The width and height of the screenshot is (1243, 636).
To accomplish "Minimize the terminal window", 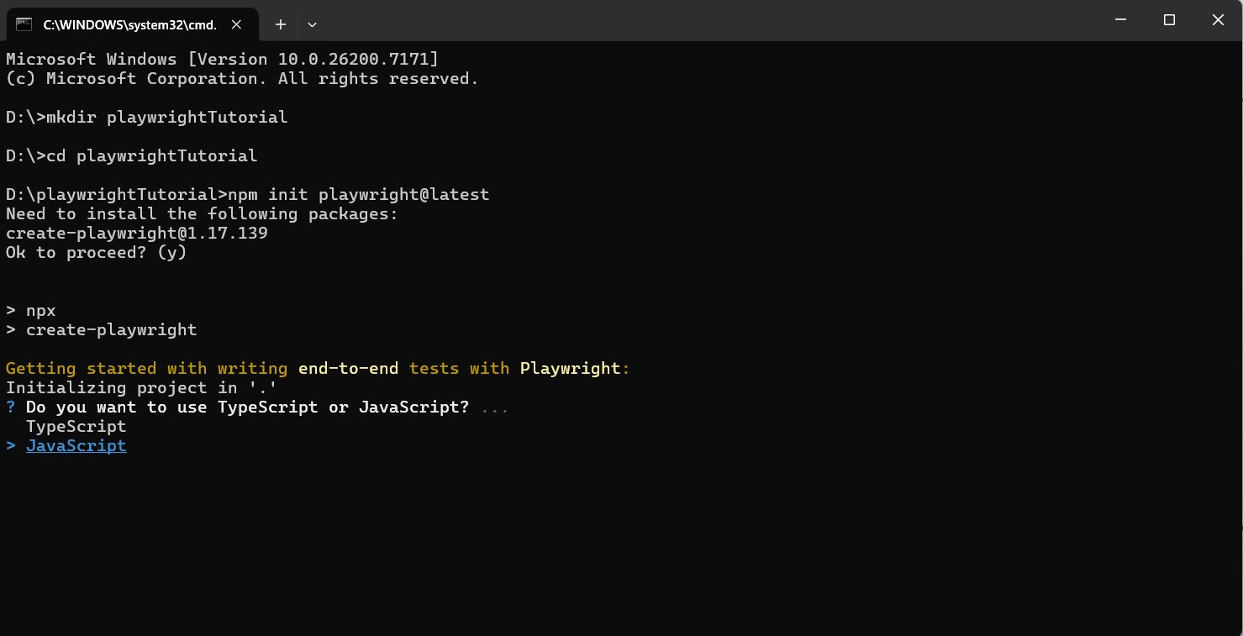I will tap(1119, 20).
